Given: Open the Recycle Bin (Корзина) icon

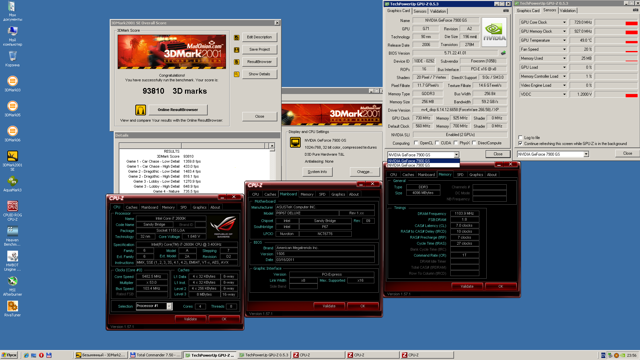Looking at the screenshot, I should point(12,59).
